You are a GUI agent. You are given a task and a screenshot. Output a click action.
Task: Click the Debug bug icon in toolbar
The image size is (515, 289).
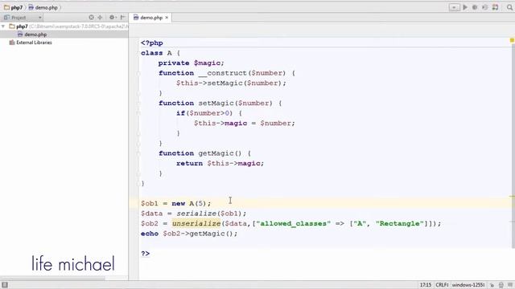coord(475,7)
